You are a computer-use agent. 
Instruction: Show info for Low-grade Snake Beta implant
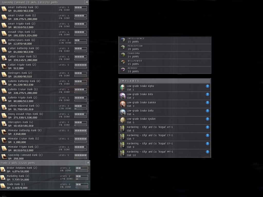(208, 94)
